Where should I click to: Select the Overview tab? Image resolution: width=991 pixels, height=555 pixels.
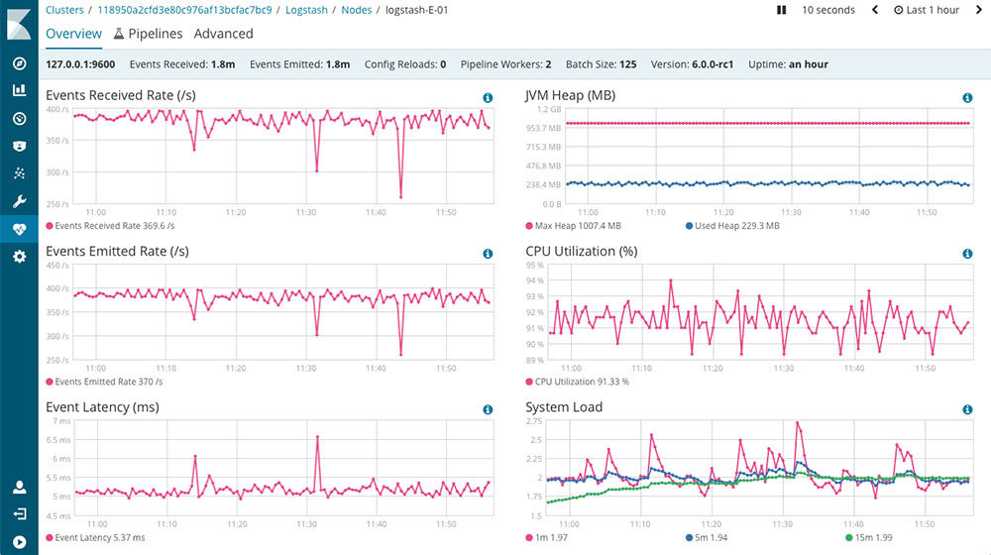73,34
